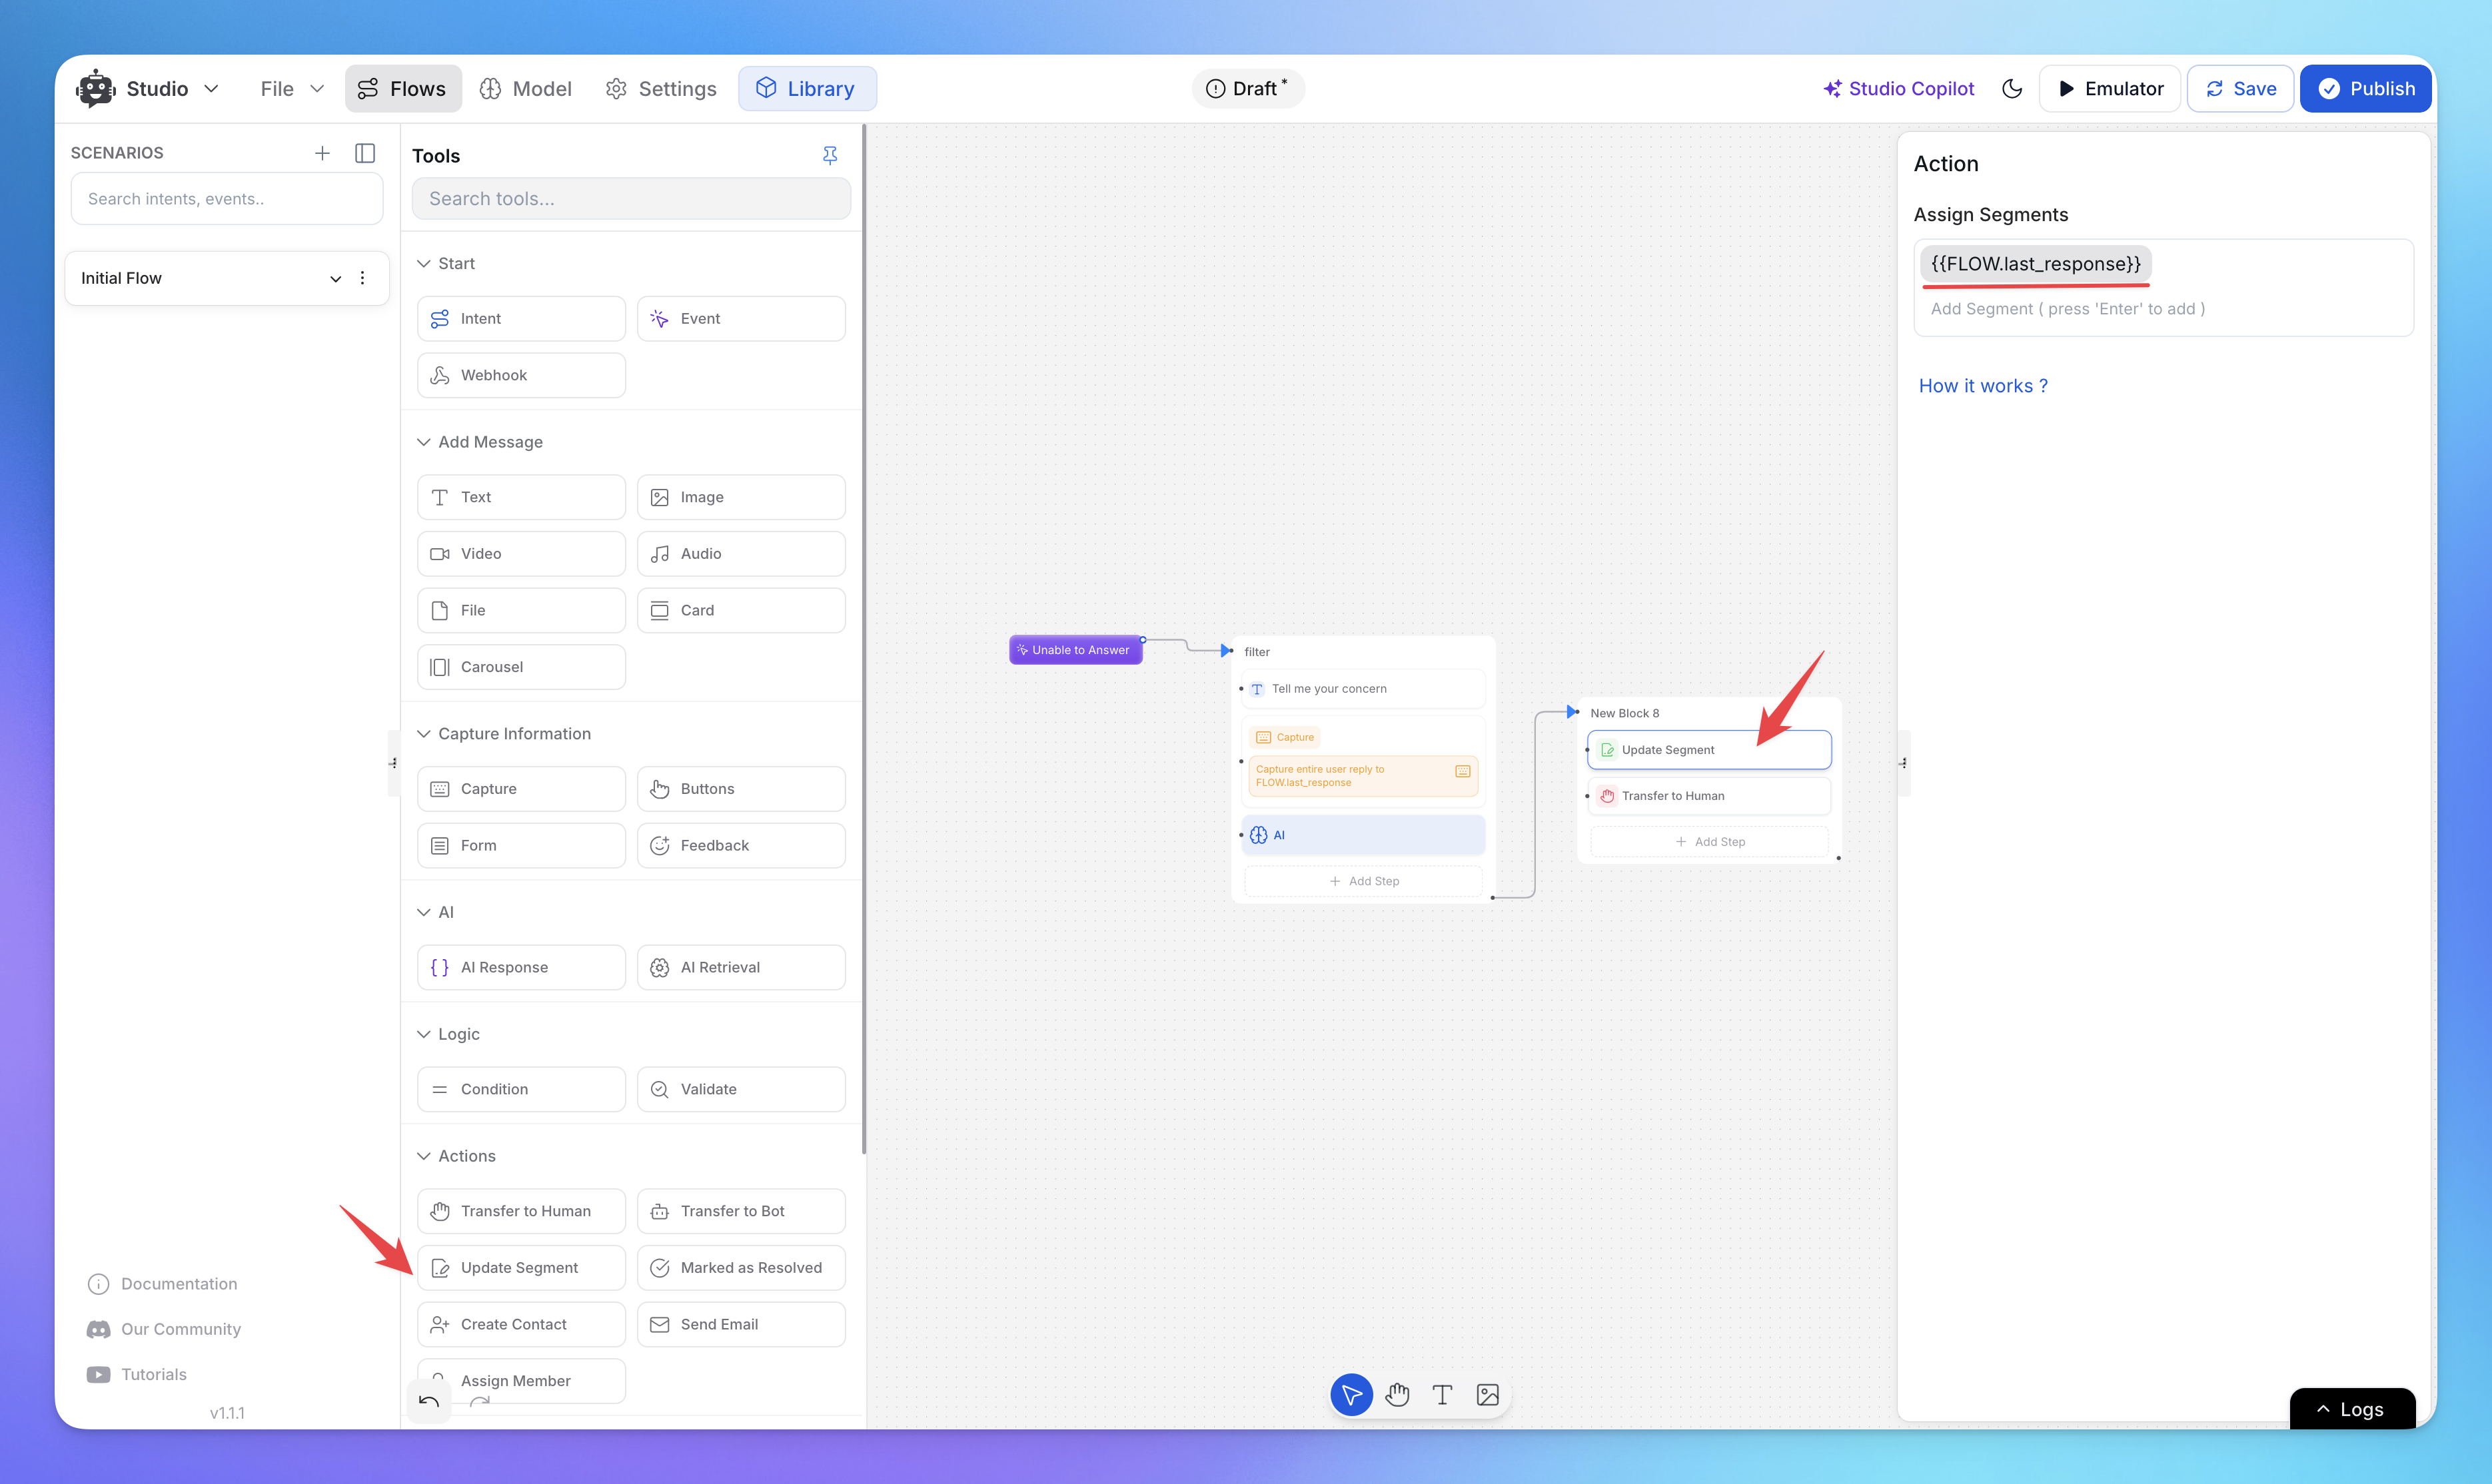Toggle the scenarios sidebar panel icon

tap(365, 153)
